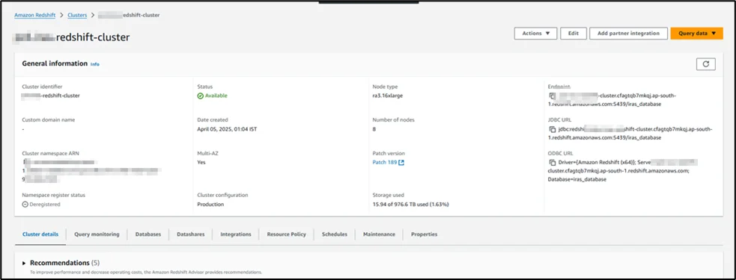
Task: Open the Amazon Redshift breadcrumb link
Action: [x=34, y=15]
